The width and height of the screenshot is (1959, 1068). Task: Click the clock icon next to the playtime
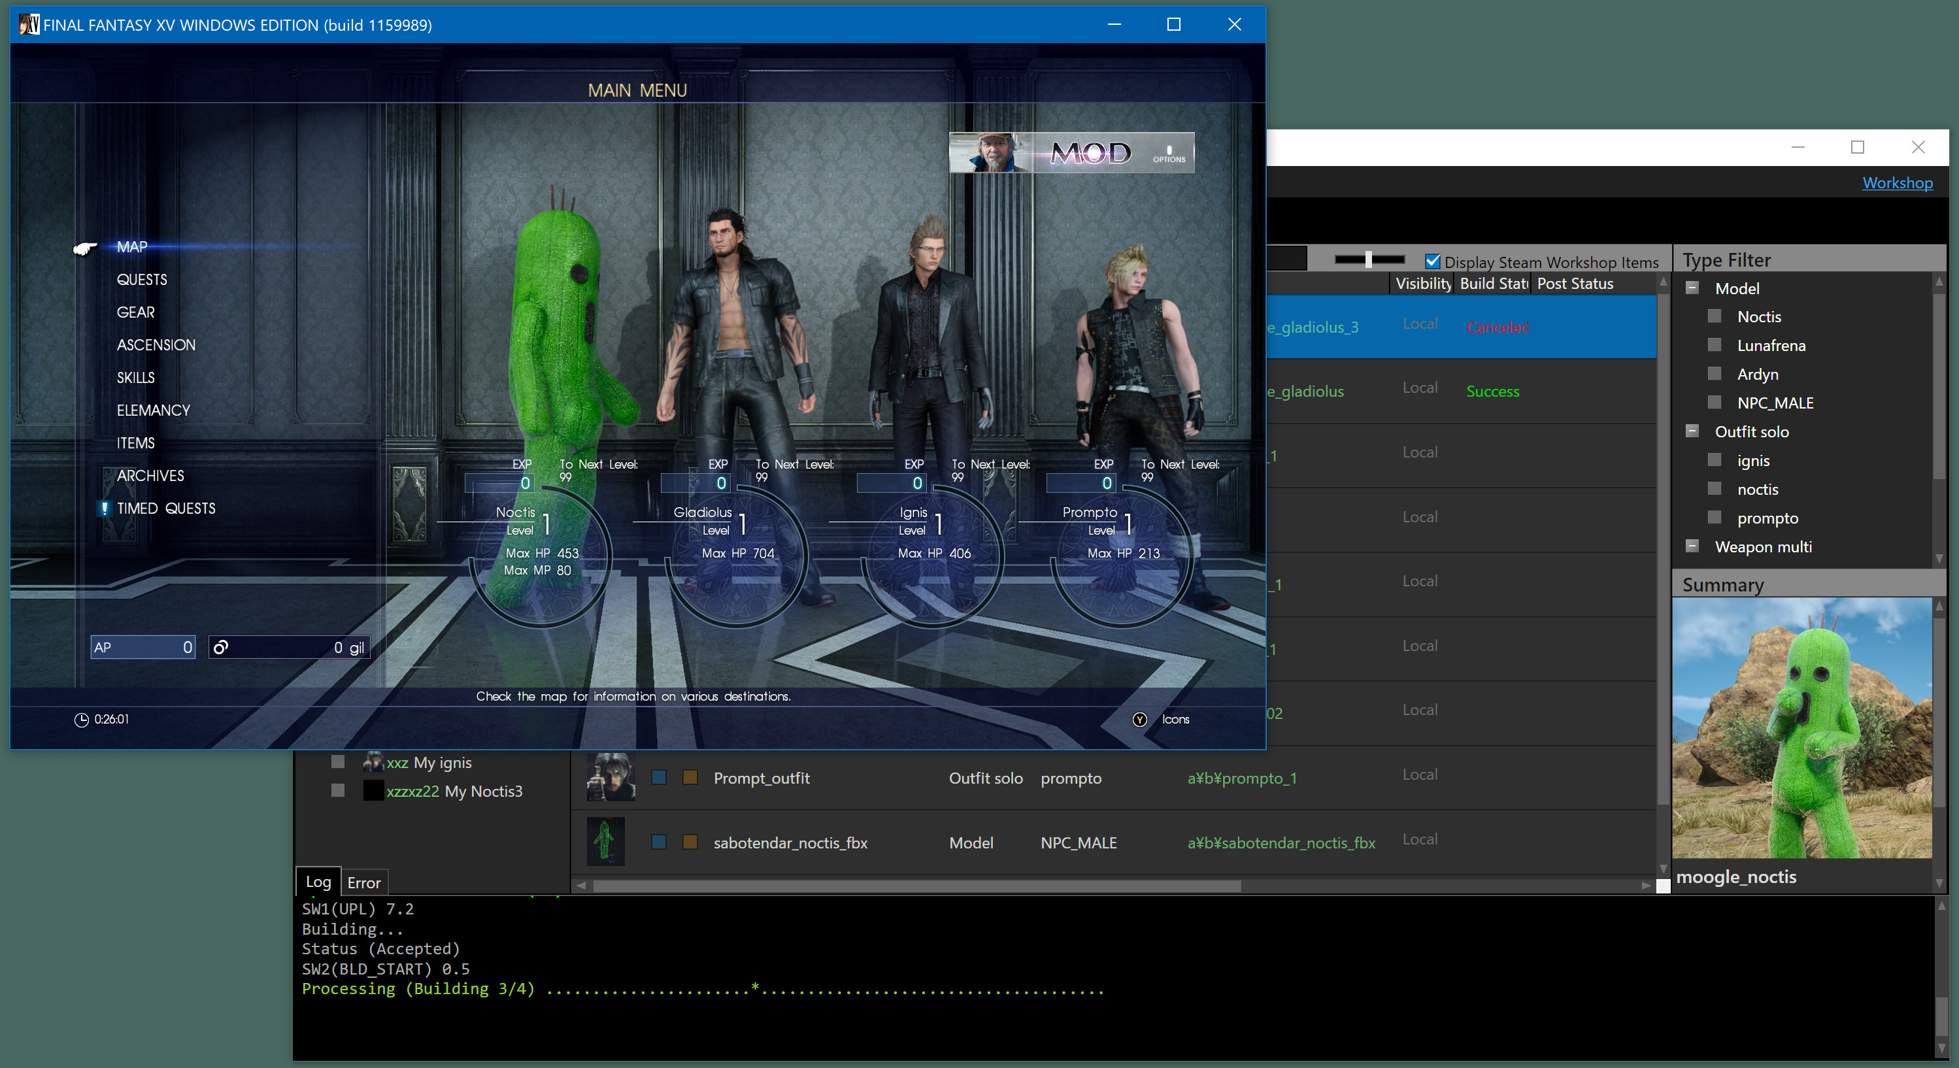point(81,719)
